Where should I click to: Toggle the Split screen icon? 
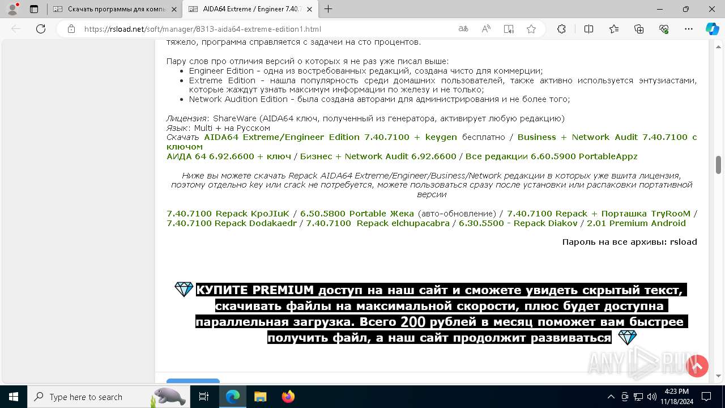(588, 29)
